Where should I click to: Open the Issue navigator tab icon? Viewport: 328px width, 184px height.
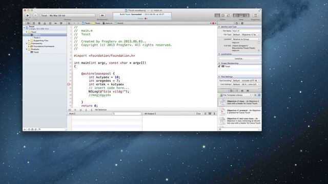click(x=45, y=24)
